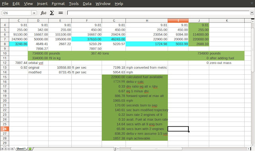Select cell 'burn rate 2 engines of 9'
255x151 pixels.
pyautogui.click(x=147, y=115)
